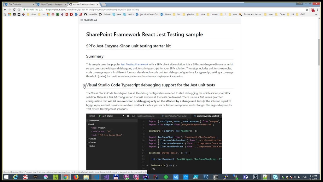Open the Windows Start menu
This screenshot has width=323, height=182.
click(6, 177)
